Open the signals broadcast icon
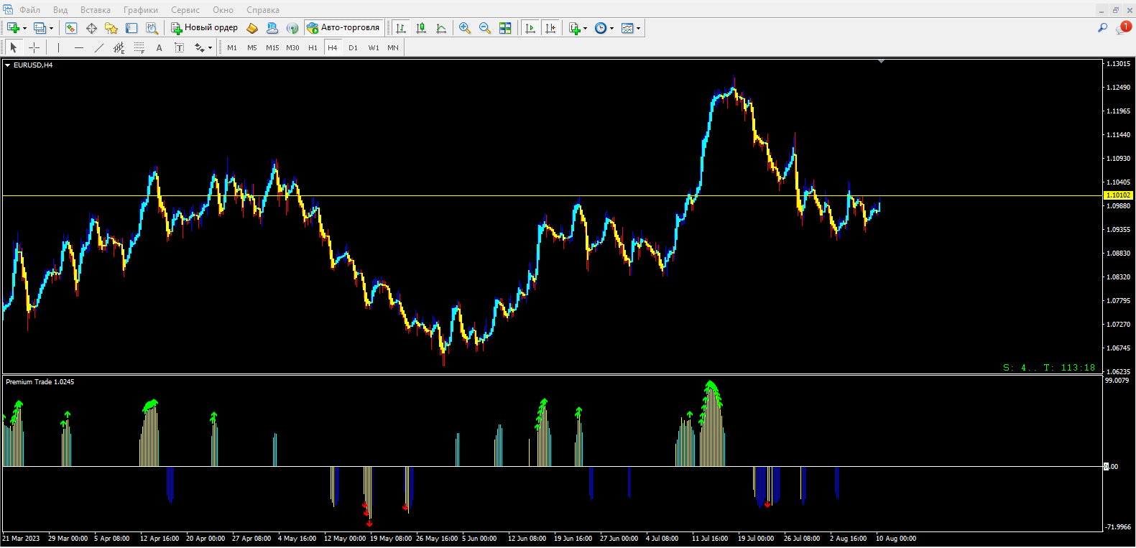This screenshot has width=1136, height=548. (x=292, y=28)
